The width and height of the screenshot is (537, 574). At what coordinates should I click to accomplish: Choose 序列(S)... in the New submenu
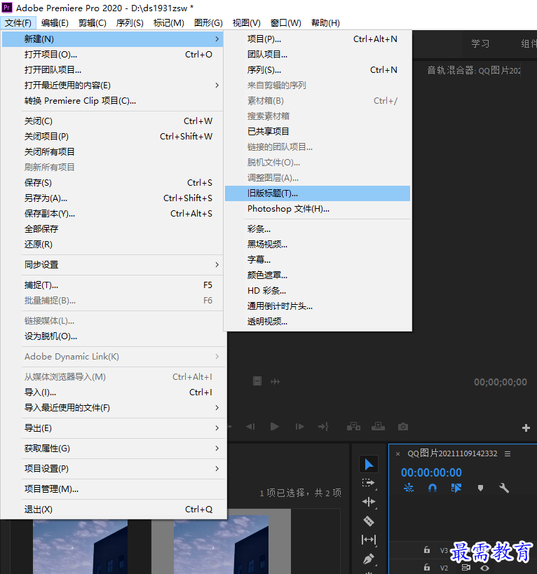[x=318, y=70]
